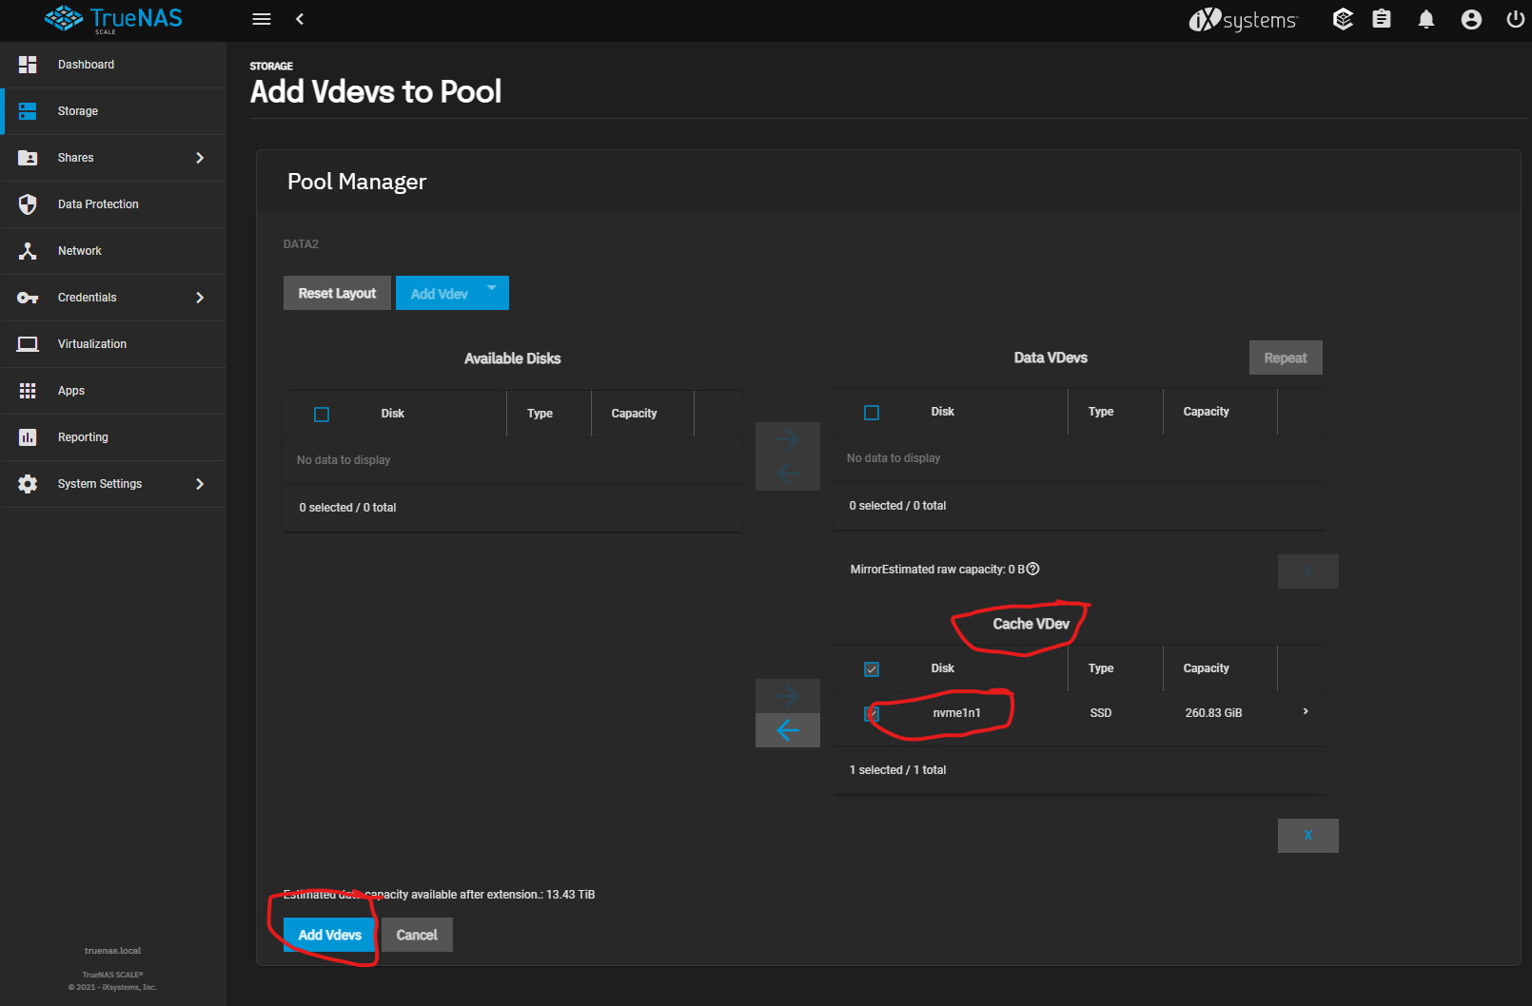Image resolution: width=1532 pixels, height=1006 pixels.
Task: Click the power icon in top bar
Action: point(1515,19)
